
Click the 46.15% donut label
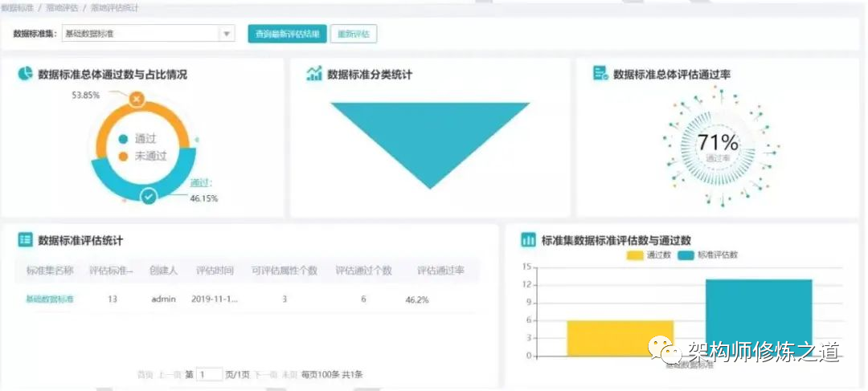pos(203,198)
